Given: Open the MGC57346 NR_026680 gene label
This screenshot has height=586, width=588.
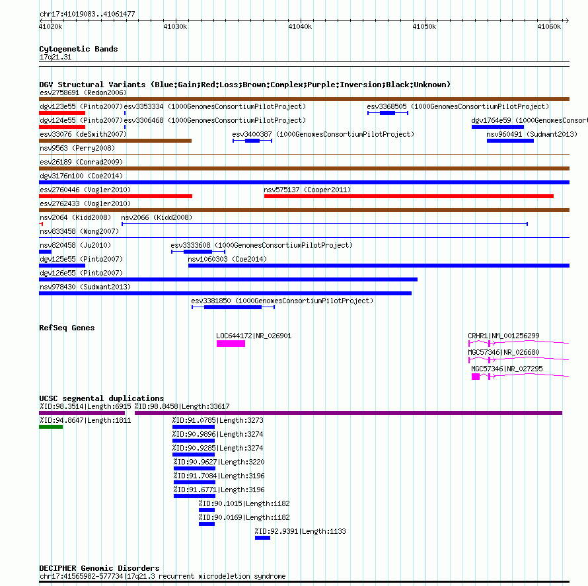Looking at the screenshot, I should (x=503, y=352).
